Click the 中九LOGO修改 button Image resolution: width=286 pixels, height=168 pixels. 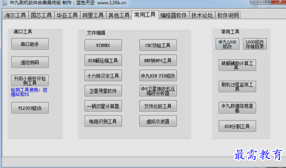[227, 44]
